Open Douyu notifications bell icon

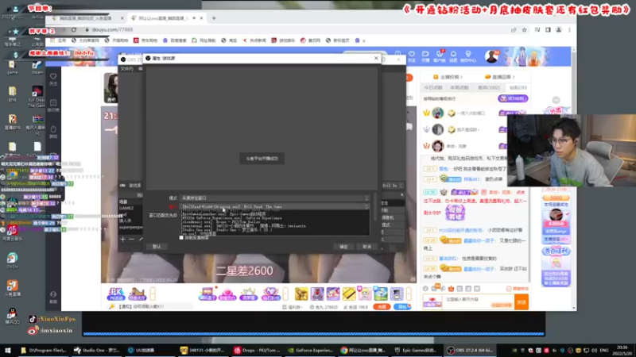pos(453,56)
